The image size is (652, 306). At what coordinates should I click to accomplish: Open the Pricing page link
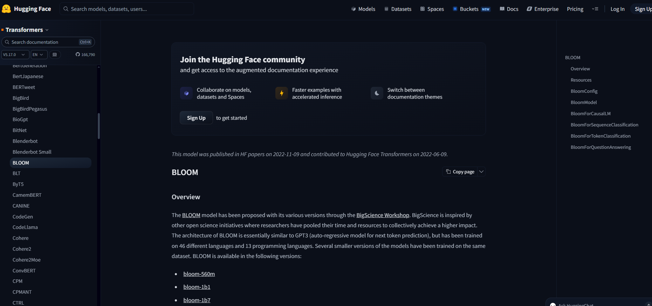[x=575, y=9]
